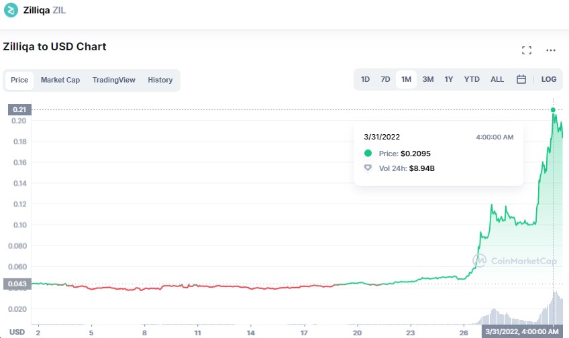Click the 0.10 price axis label

tap(20, 225)
